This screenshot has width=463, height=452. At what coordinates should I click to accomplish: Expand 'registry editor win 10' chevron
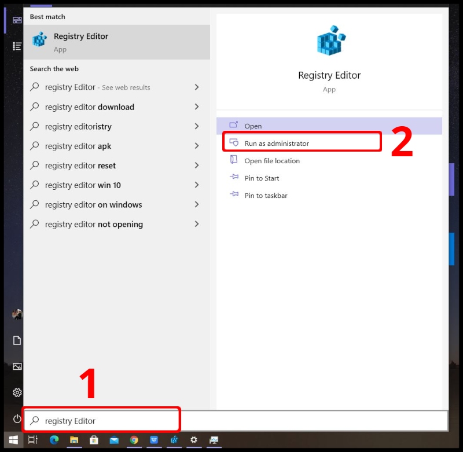click(197, 185)
